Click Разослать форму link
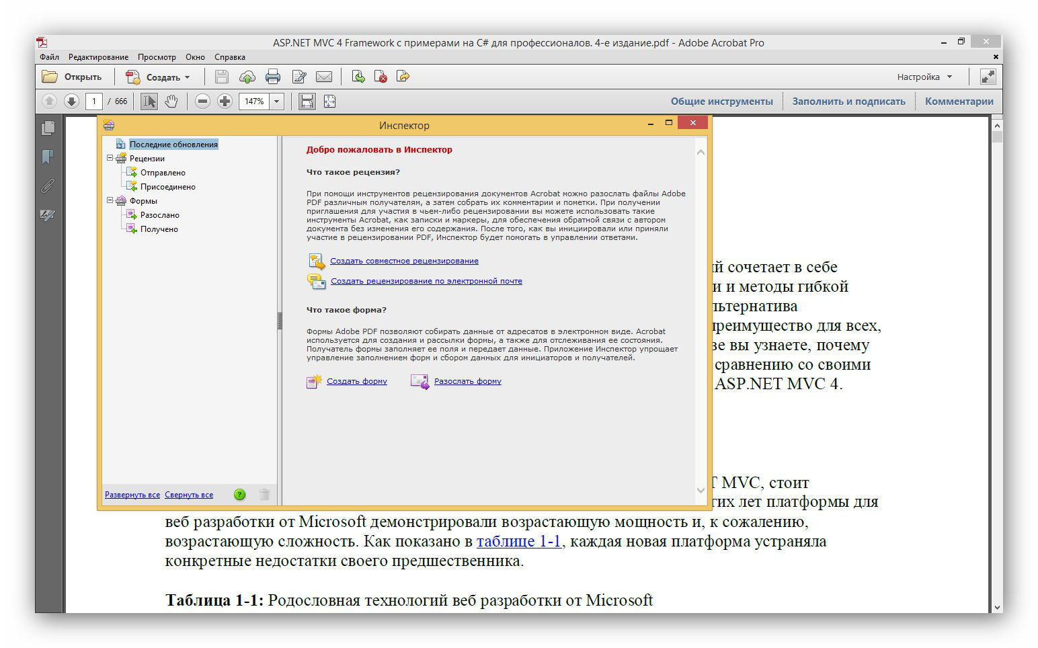 click(468, 381)
